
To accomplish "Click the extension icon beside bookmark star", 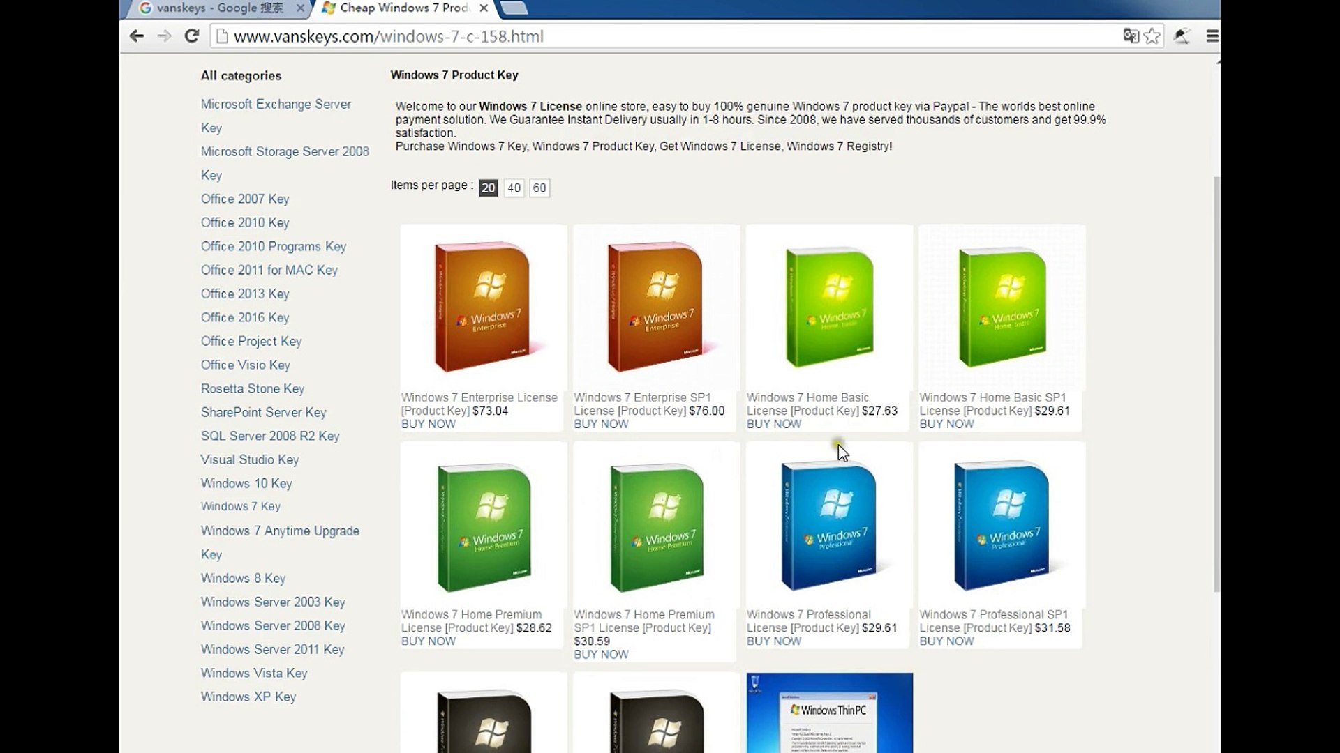I will (1182, 36).
